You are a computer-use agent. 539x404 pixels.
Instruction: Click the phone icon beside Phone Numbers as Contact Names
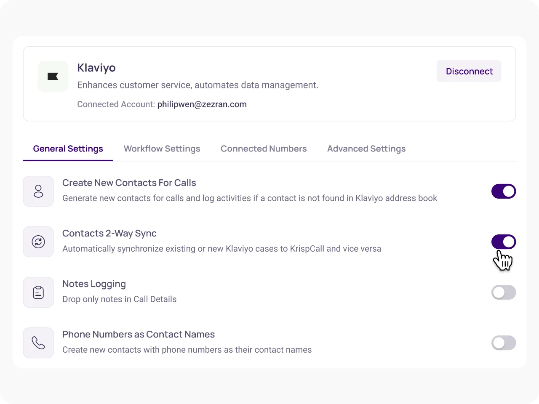click(x=38, y=343)
